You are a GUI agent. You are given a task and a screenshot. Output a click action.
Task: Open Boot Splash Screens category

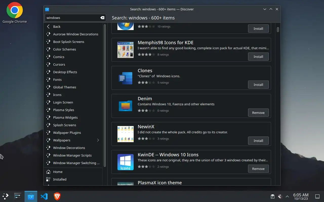click(73, 42)
